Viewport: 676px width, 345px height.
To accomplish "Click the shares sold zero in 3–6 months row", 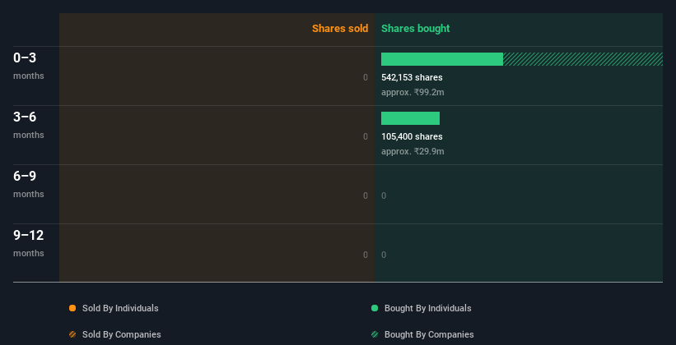I will 366,136.
